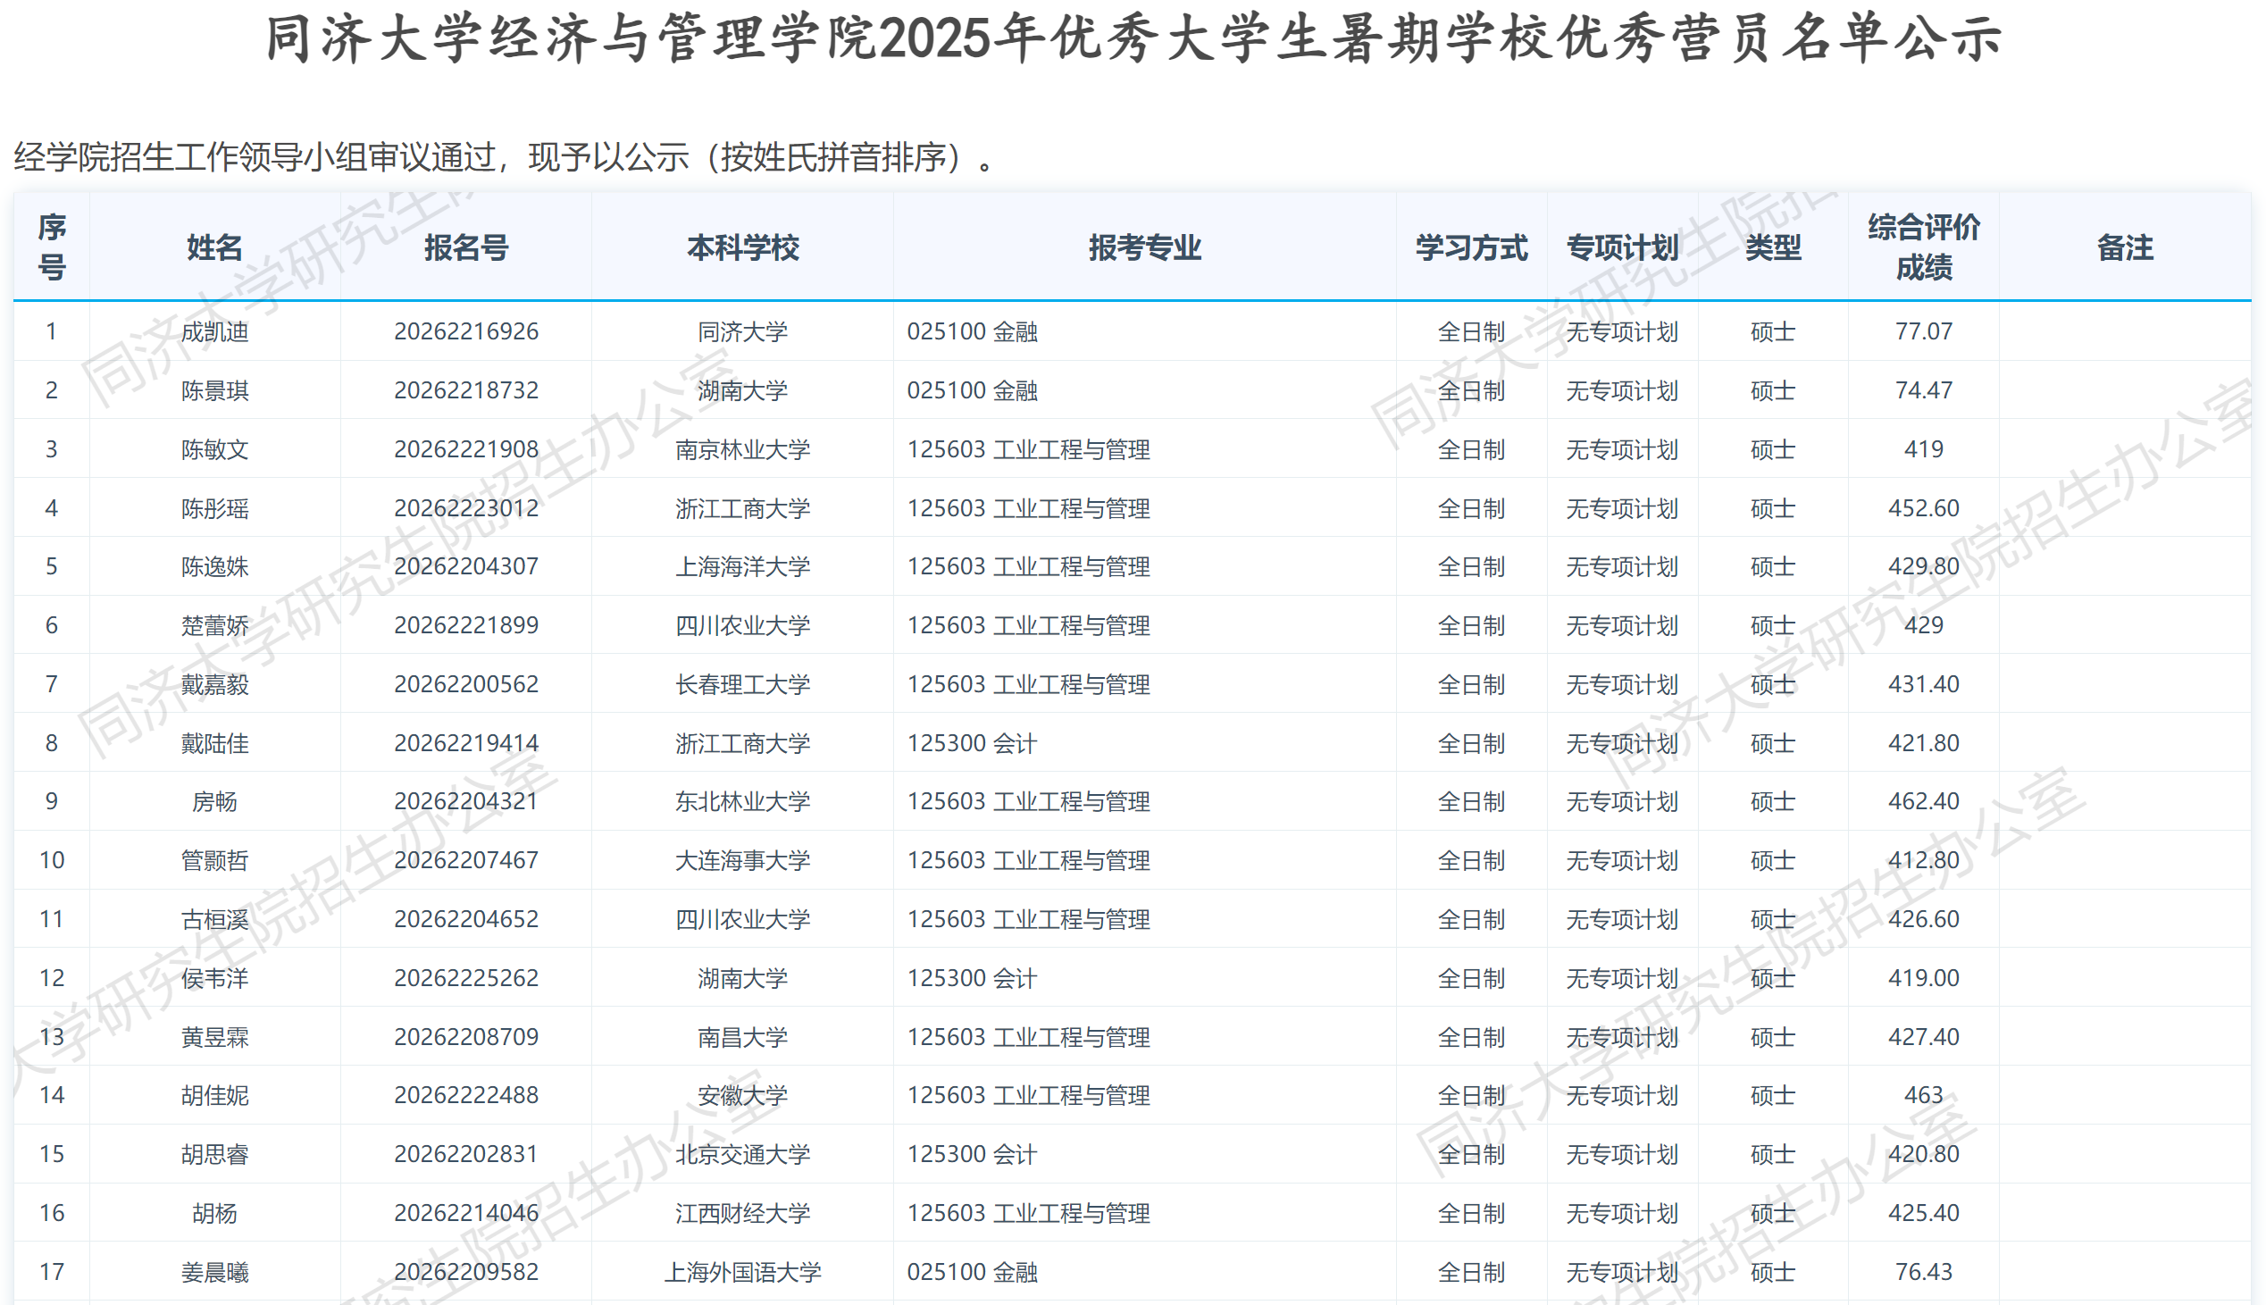2266x1305 pixels.
Task: Click the 南昌大学 school cell
Action: click(x=743, y=1037)
